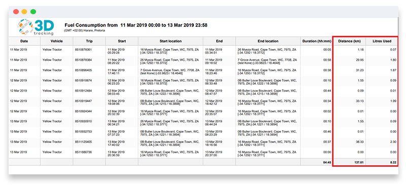This screenshot has height=185, width=406.
Task: Click start time 11 Mar 2019 08:20:22
Action: tap(116, 61)
